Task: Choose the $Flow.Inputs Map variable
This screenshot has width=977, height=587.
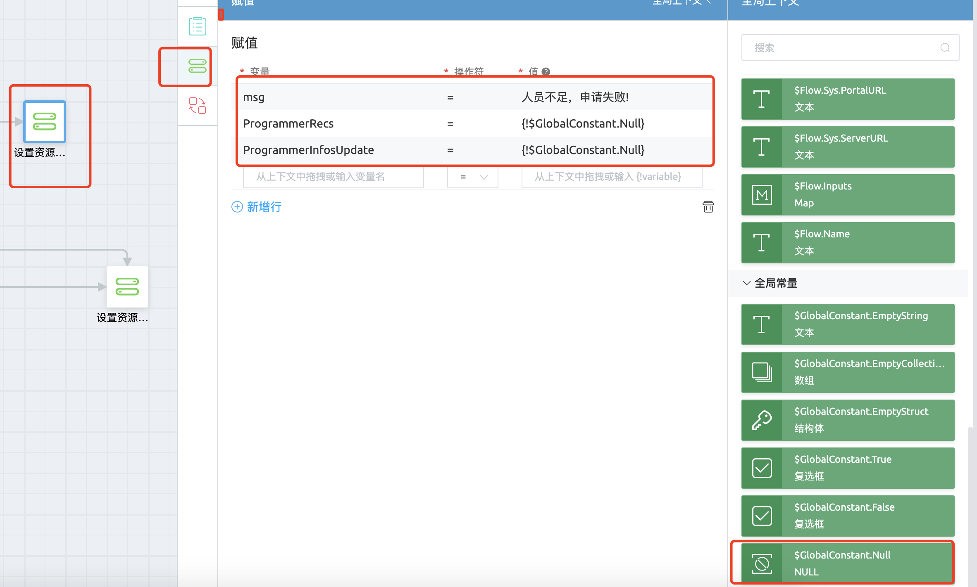Action: (847, 194)
